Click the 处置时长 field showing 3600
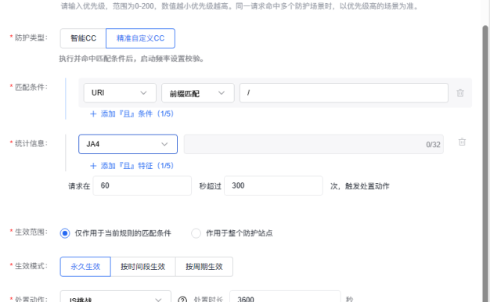The height and width of the screenshot is (302, 490). coord(285,297)
